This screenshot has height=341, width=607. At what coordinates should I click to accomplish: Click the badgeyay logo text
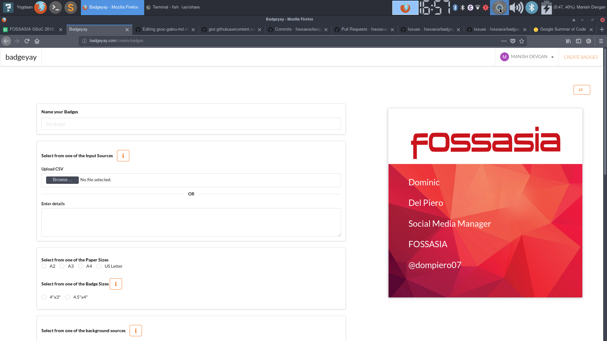point(21,57)
